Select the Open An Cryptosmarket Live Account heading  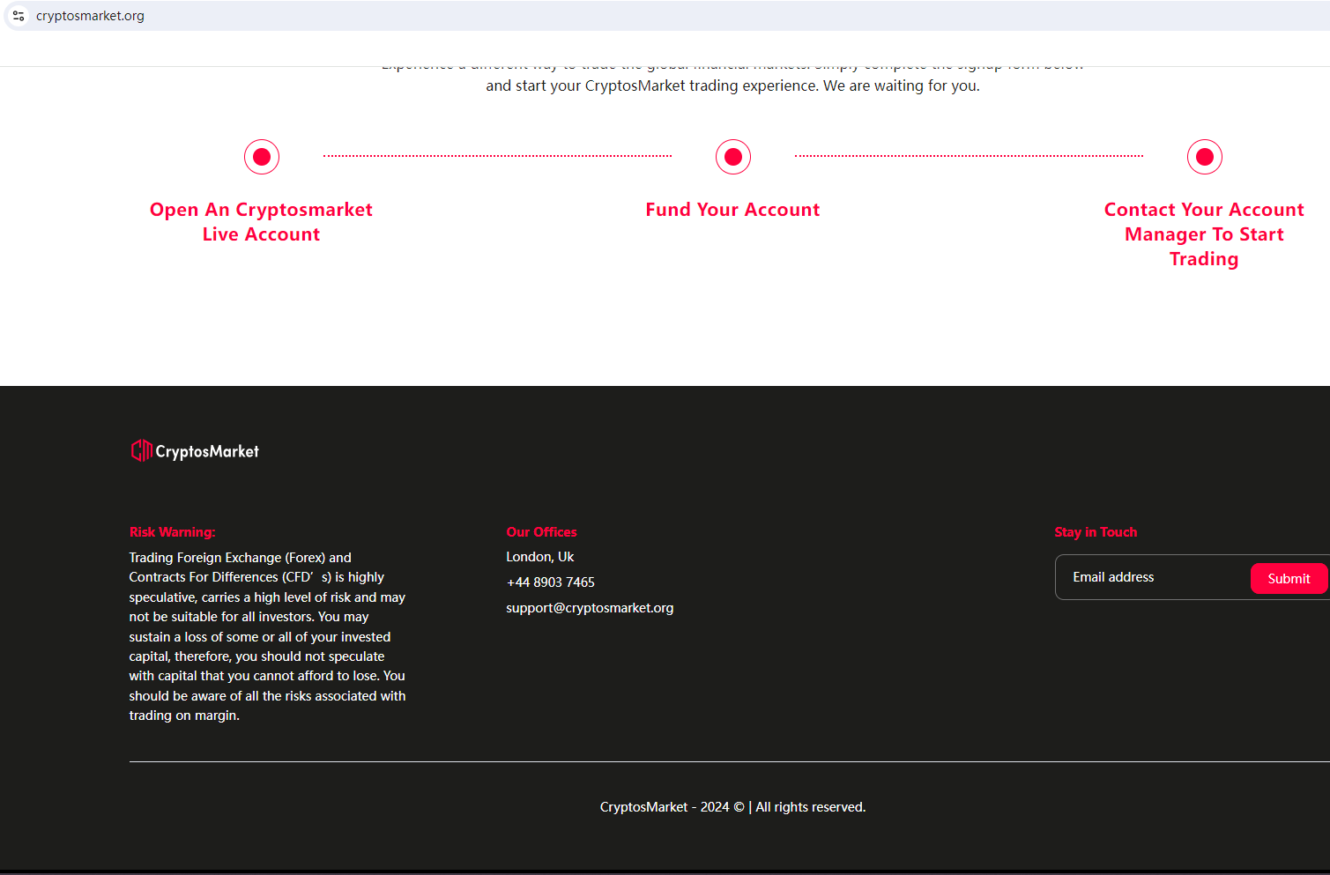pyautogui.click(x=262, y=222)
